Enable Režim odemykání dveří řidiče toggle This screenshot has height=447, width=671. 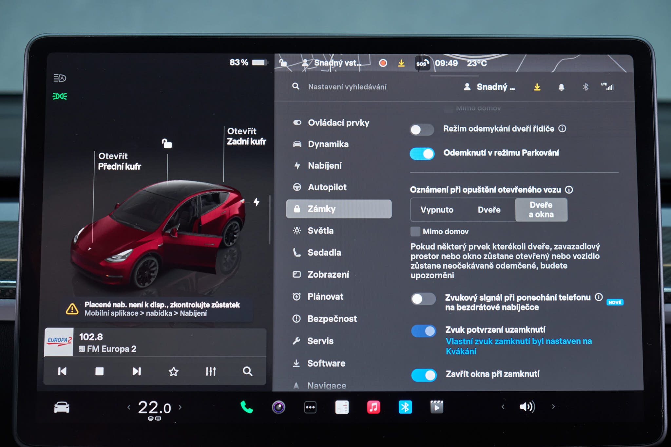click(x=422, y=130)
